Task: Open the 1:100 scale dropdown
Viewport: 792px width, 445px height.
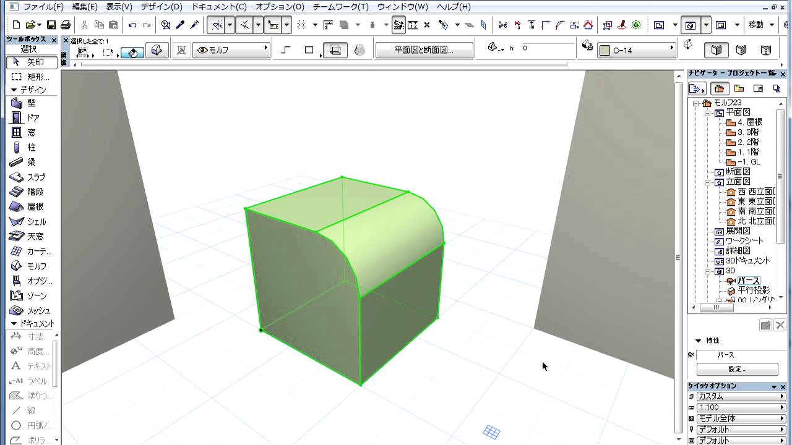Action: click(x=741, y=407)
